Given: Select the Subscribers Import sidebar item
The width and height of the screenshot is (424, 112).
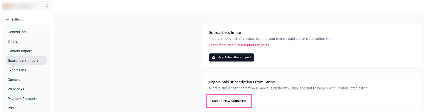Looking at the screenshot, I should coord(23,60).
